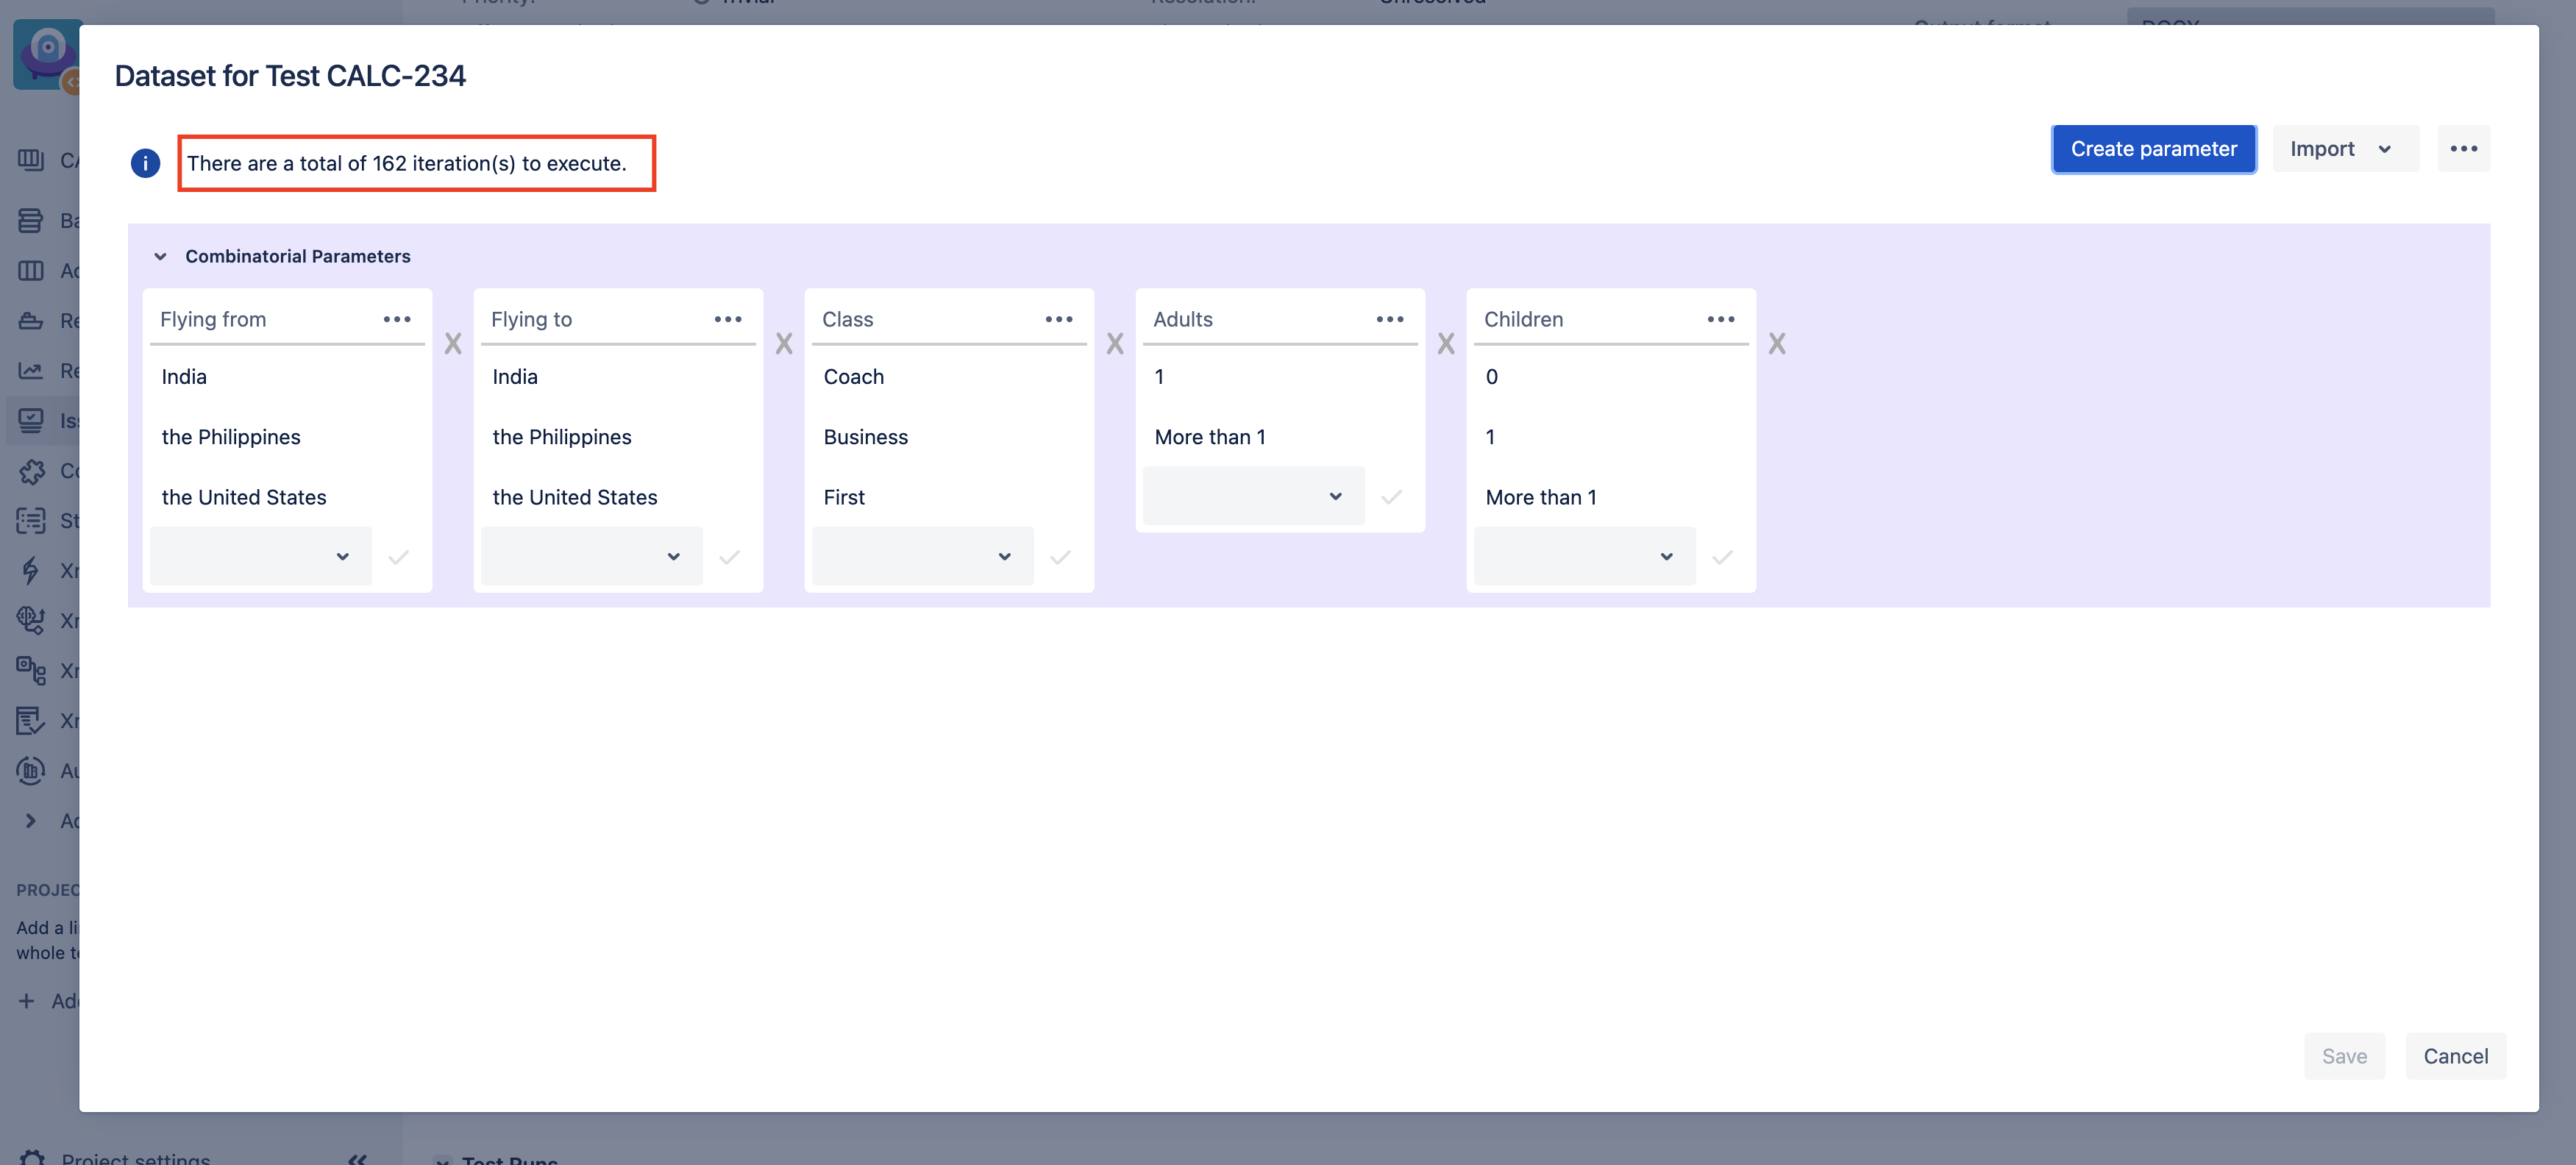Confirm new value checkmark in Flying to

pos(730,557)
